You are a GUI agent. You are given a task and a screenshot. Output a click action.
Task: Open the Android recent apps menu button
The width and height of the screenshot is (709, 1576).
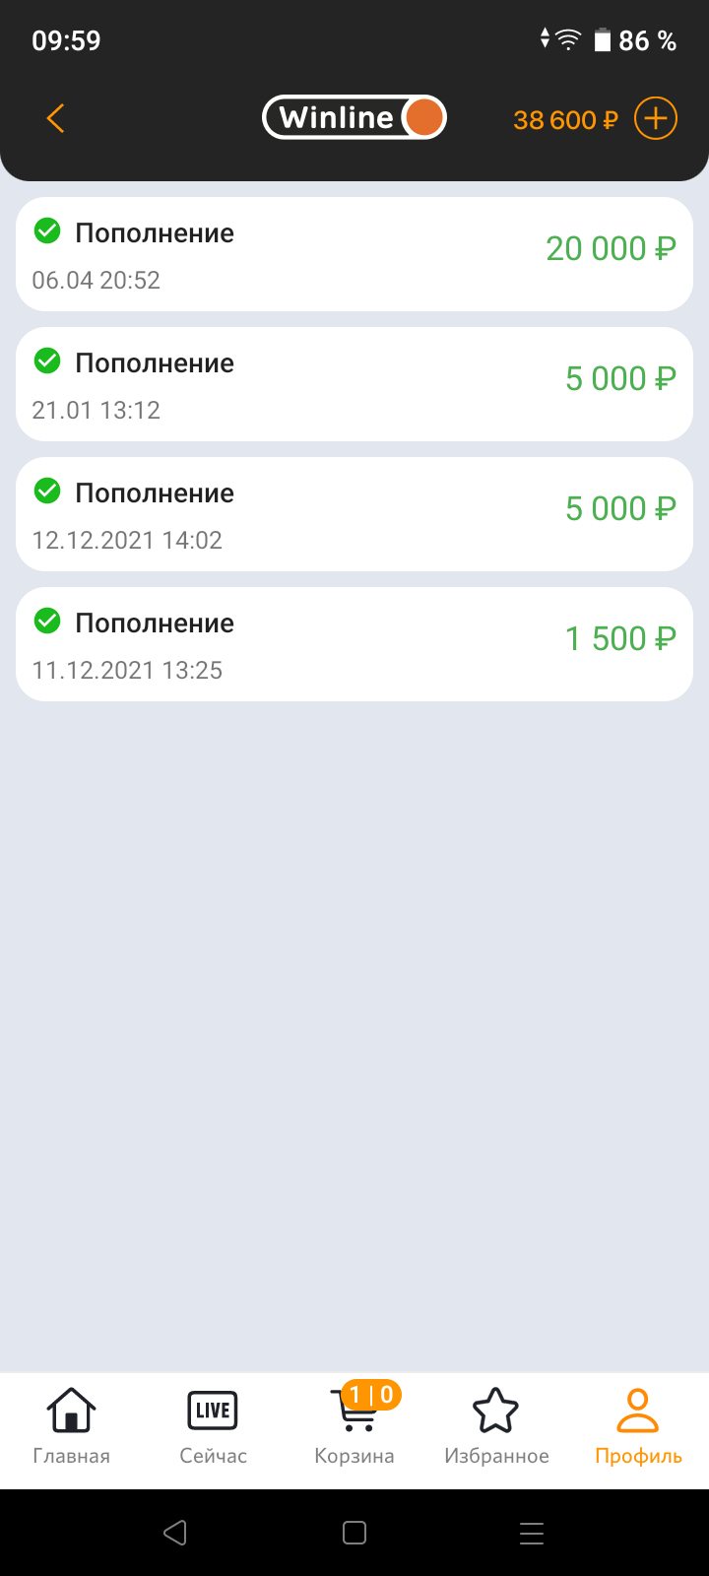[x=532, y=1533]
